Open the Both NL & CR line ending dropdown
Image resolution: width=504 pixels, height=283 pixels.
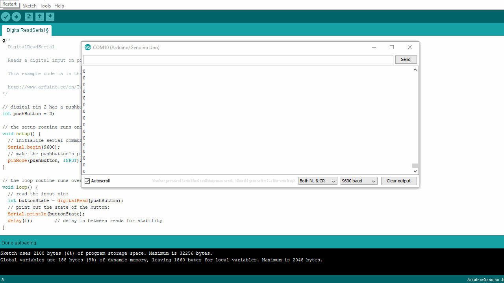tap(318, 181)
